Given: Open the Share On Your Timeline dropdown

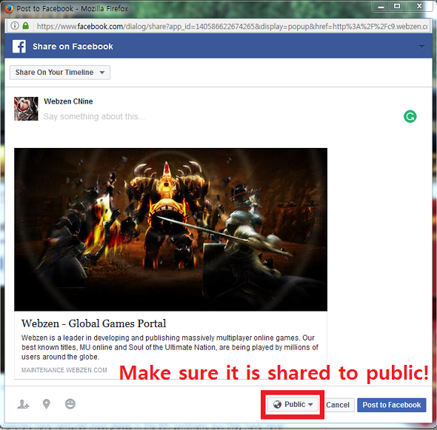Looking at the screenshot, I should coord(60,73).
